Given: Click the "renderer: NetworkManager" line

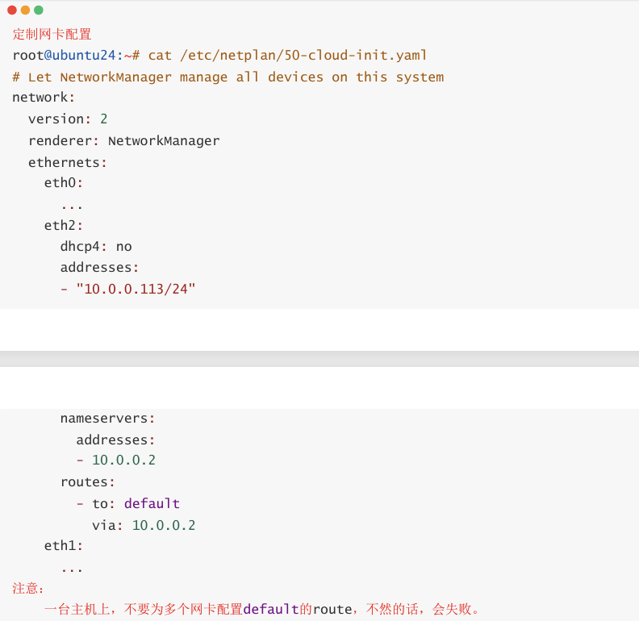Looking at the screenshot, I should coord(124,141).
